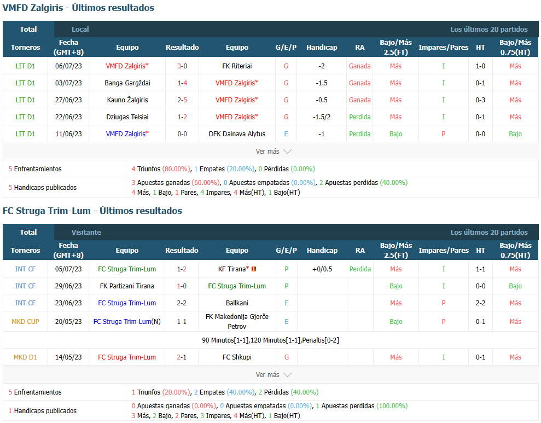The height and width of the screenshot is (423, 541).
Task: Open Dziugas Telsiai team link
Action: tap(127, 117)
